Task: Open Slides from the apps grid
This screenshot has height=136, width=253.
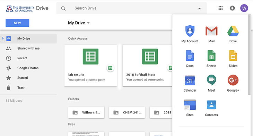Action: click(x=233, y=59)
